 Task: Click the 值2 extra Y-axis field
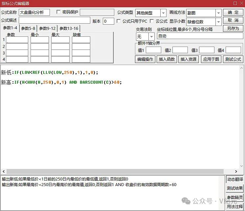[180, 50]
